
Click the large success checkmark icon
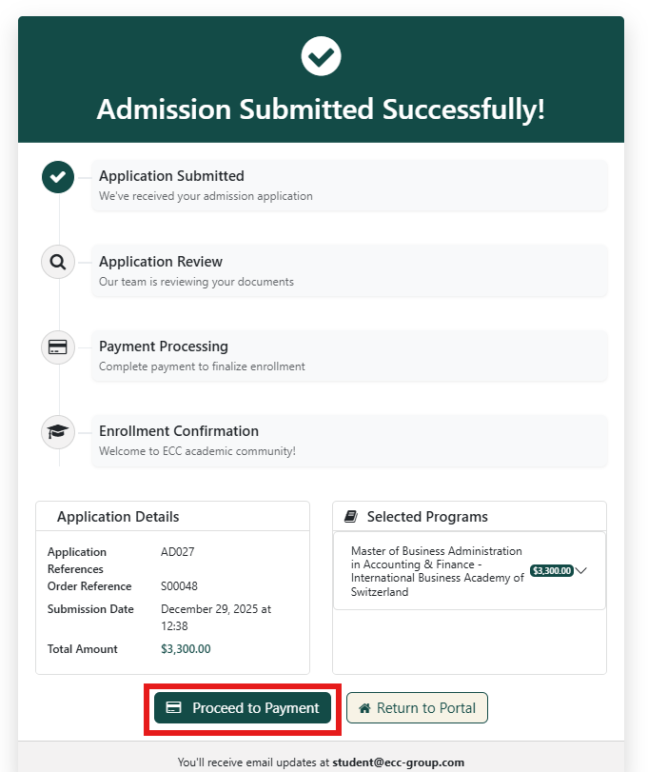coord(321,56)
